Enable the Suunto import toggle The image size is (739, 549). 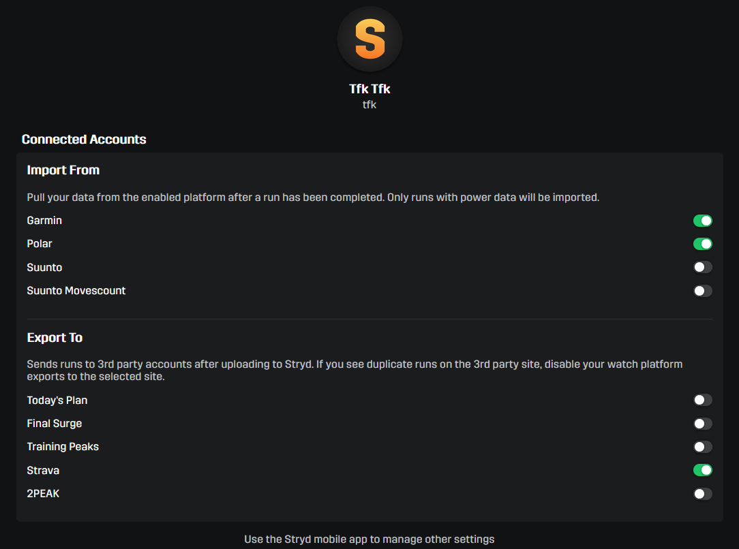click(x=702, y=268)
